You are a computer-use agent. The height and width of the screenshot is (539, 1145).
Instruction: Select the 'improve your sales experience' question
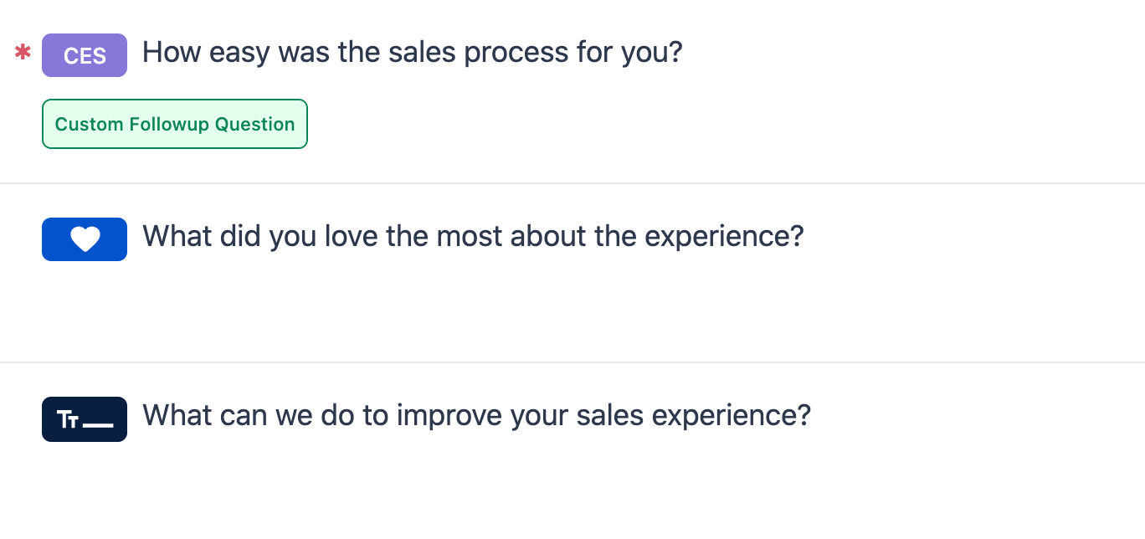click(x=476, y=416)
